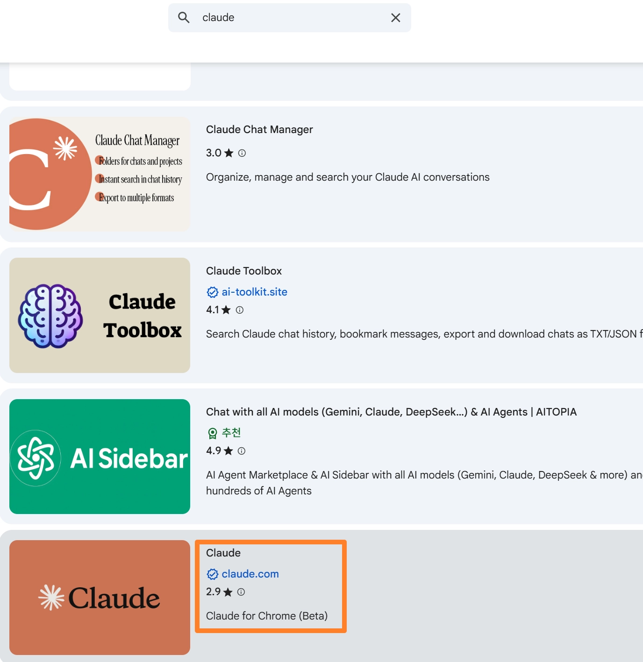Show rating info for Claude extension
Screen dimensions: 643x662
tap(241, 592)
